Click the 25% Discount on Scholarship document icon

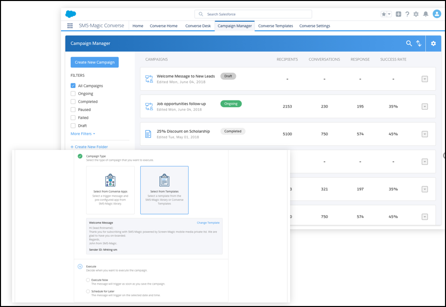point(148,134)
